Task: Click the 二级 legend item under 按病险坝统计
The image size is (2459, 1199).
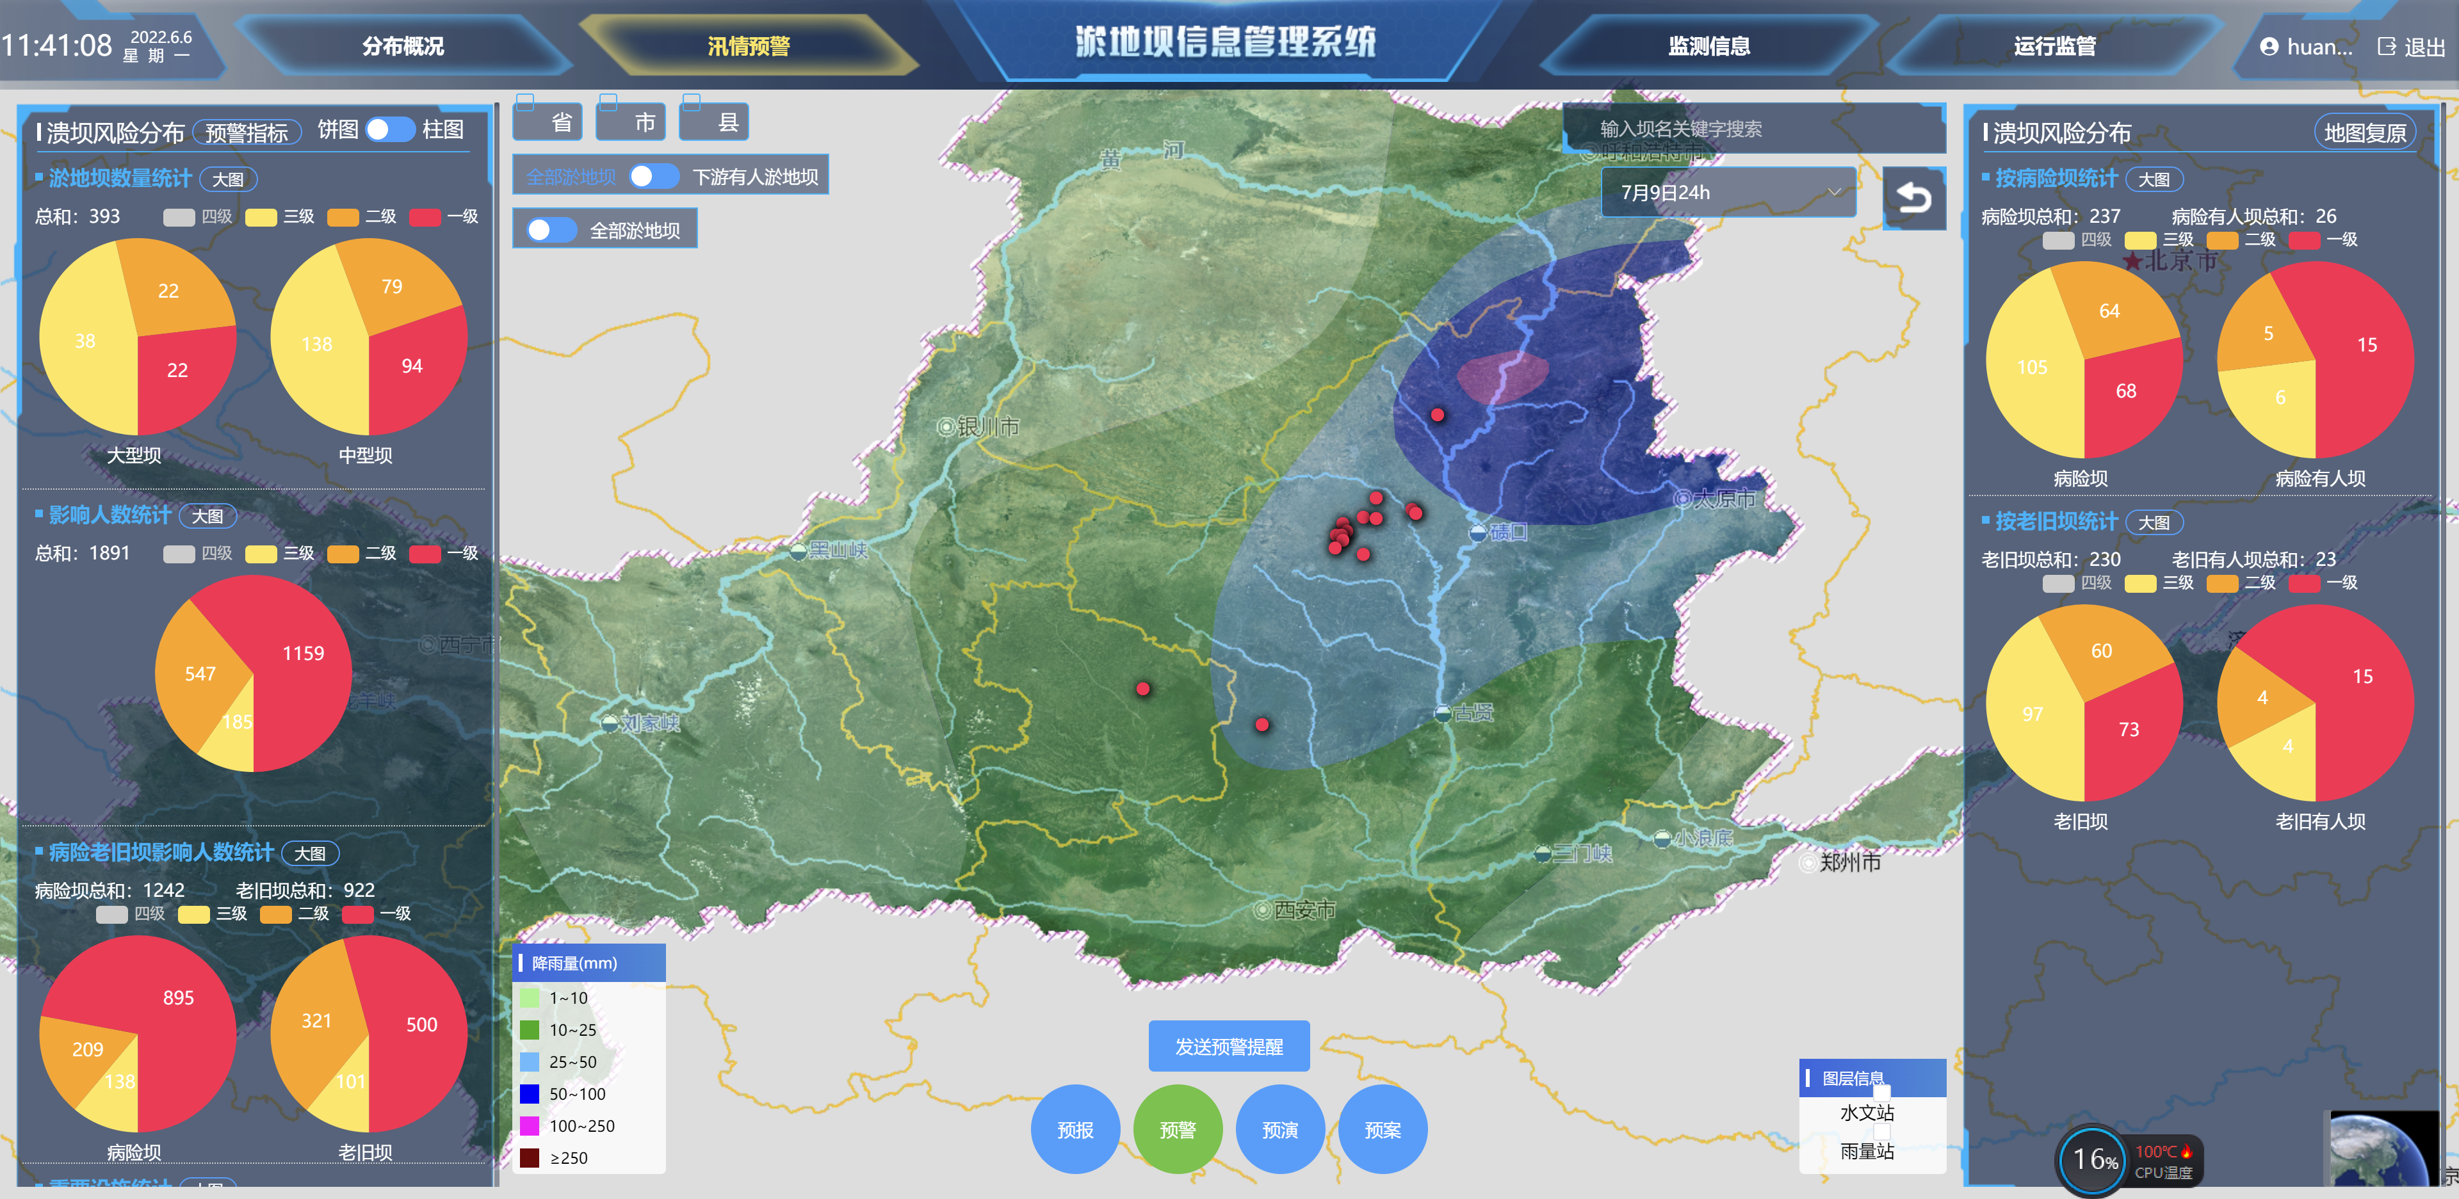Action: [x=2241, y=239]
